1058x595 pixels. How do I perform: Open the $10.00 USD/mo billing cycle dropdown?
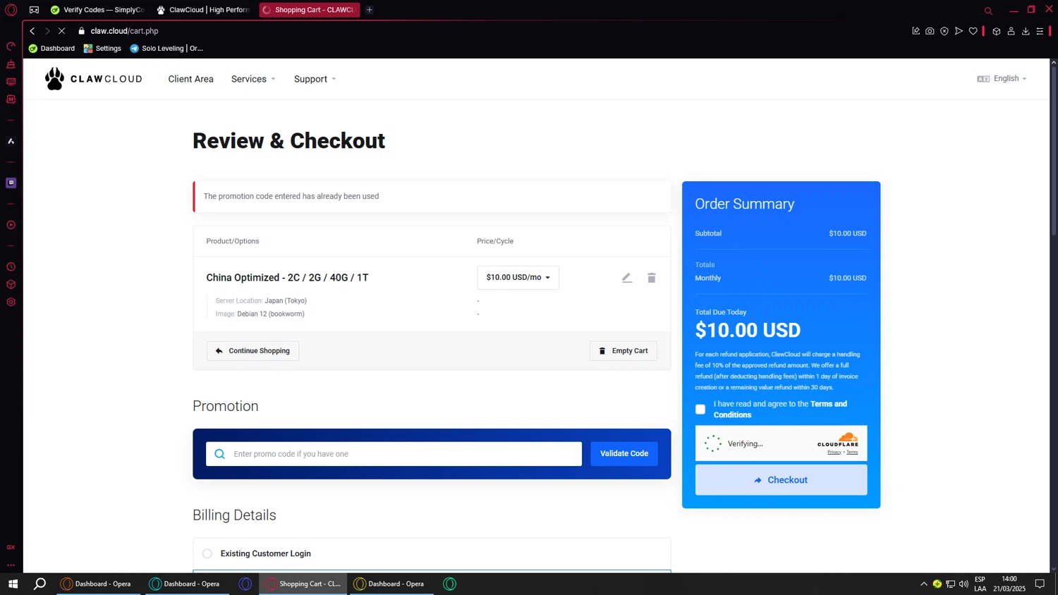click(x=518, y=278)
